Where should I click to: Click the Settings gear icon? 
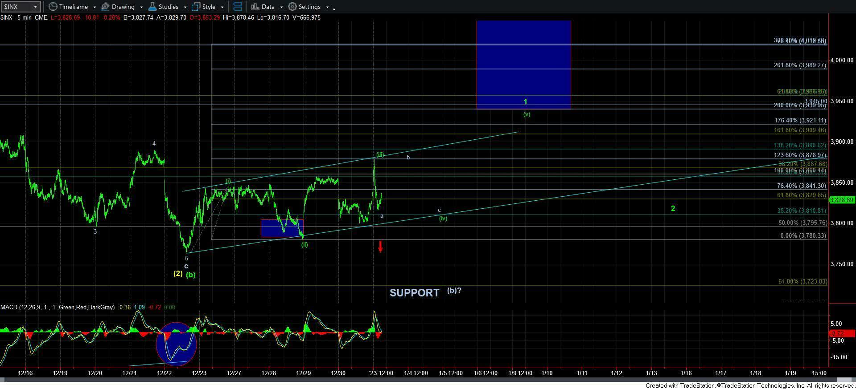coord(292,7)
